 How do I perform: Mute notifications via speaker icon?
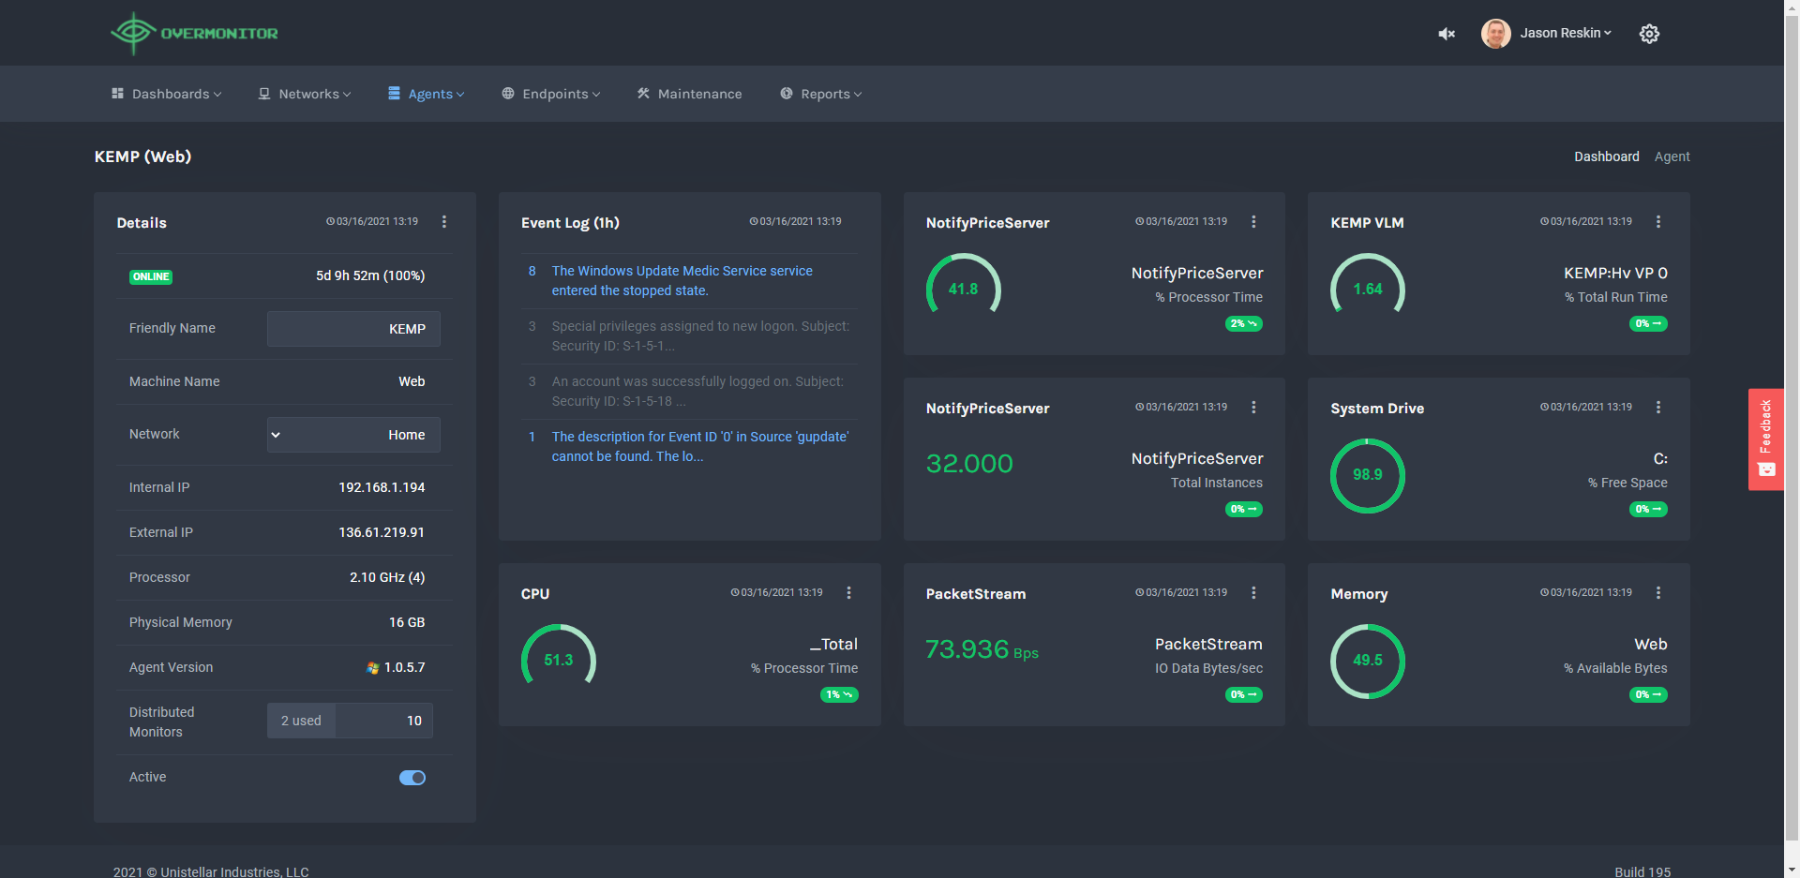[x=1447, y=33]
